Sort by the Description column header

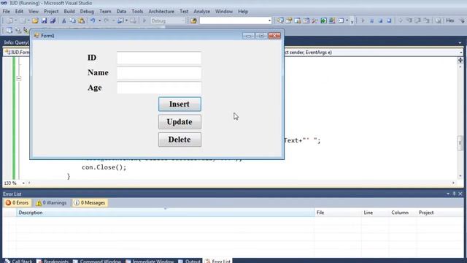coord(165,213)
